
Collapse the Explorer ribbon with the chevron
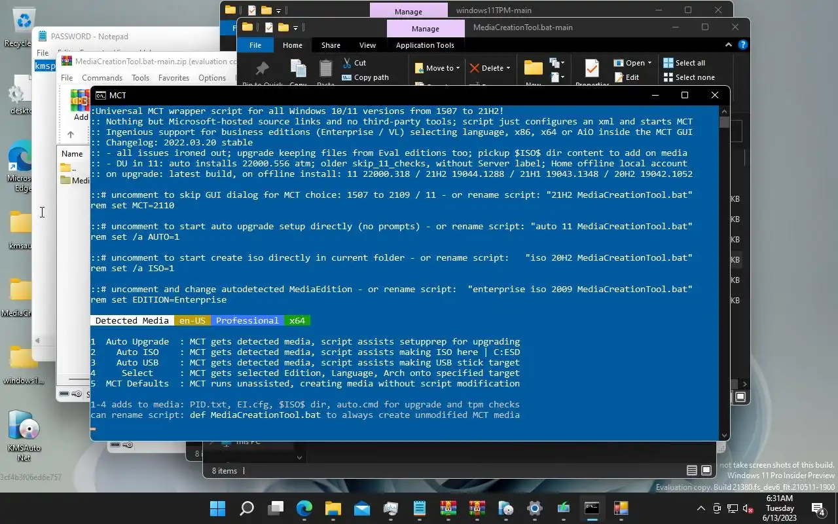[x=729, y=45]
